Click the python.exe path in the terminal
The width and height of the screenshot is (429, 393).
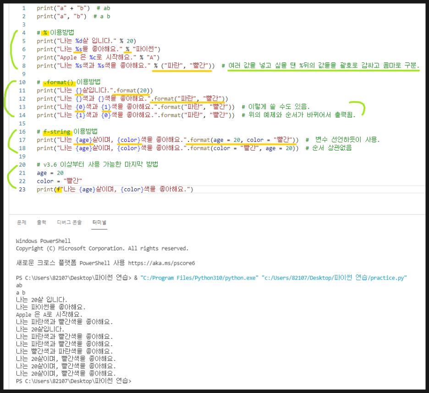(199, 278)
